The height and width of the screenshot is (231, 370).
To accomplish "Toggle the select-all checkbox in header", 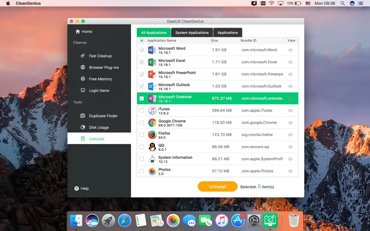I will tap(142, 41).
